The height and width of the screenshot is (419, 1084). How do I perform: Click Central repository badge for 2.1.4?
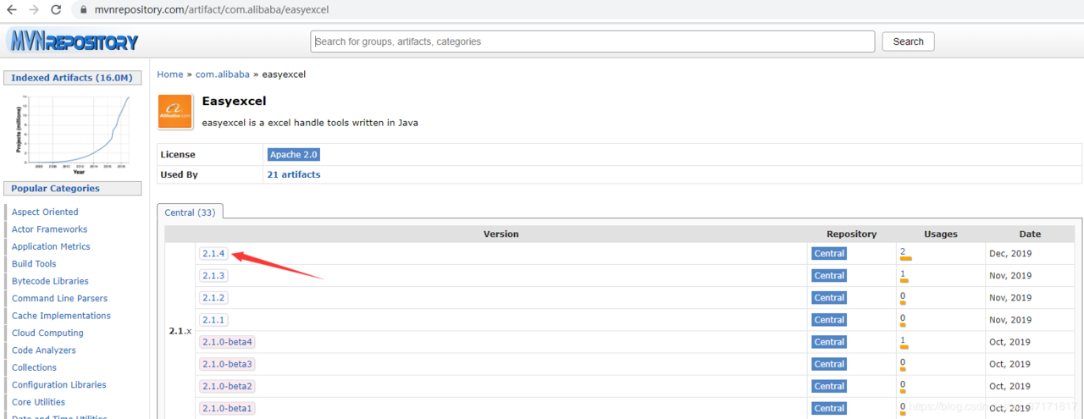(829, 253)
